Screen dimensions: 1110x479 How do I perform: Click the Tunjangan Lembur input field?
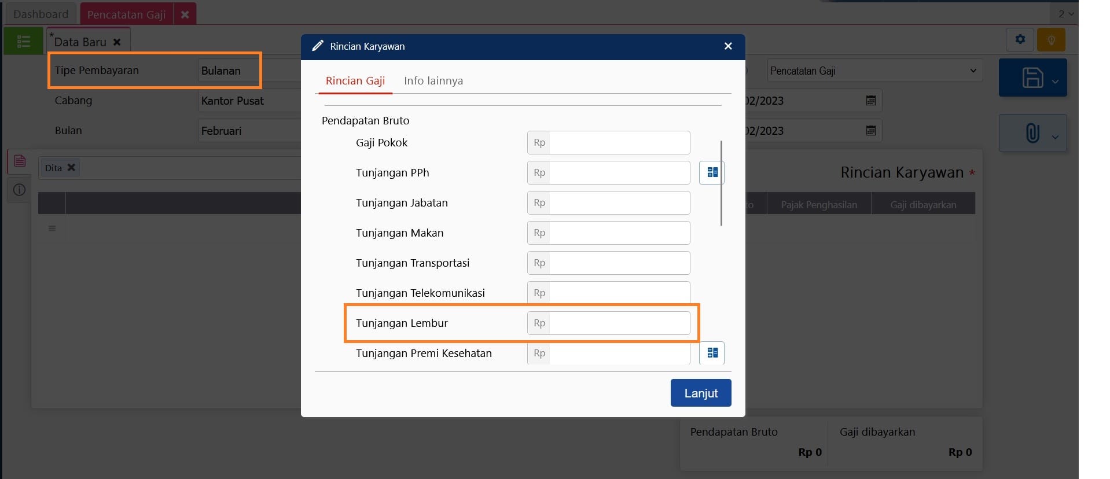pos(619,323)
